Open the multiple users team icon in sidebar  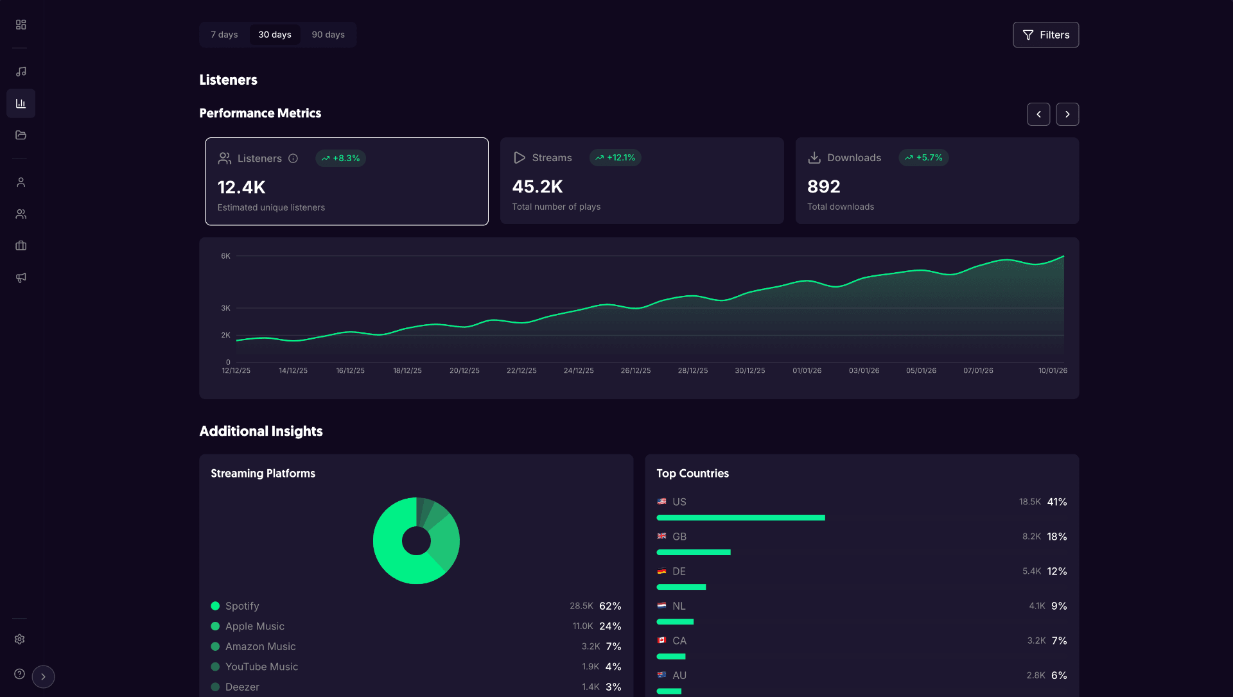click(21, 214)
